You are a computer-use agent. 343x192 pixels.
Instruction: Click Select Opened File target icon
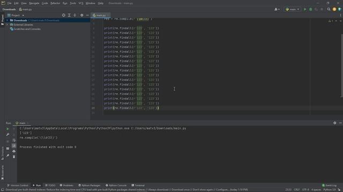click(64, 15)
